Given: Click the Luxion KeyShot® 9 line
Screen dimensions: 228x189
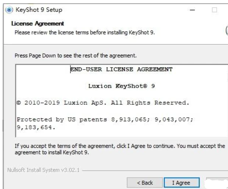Looking at the screenshot, I should [x=122, y=86].
